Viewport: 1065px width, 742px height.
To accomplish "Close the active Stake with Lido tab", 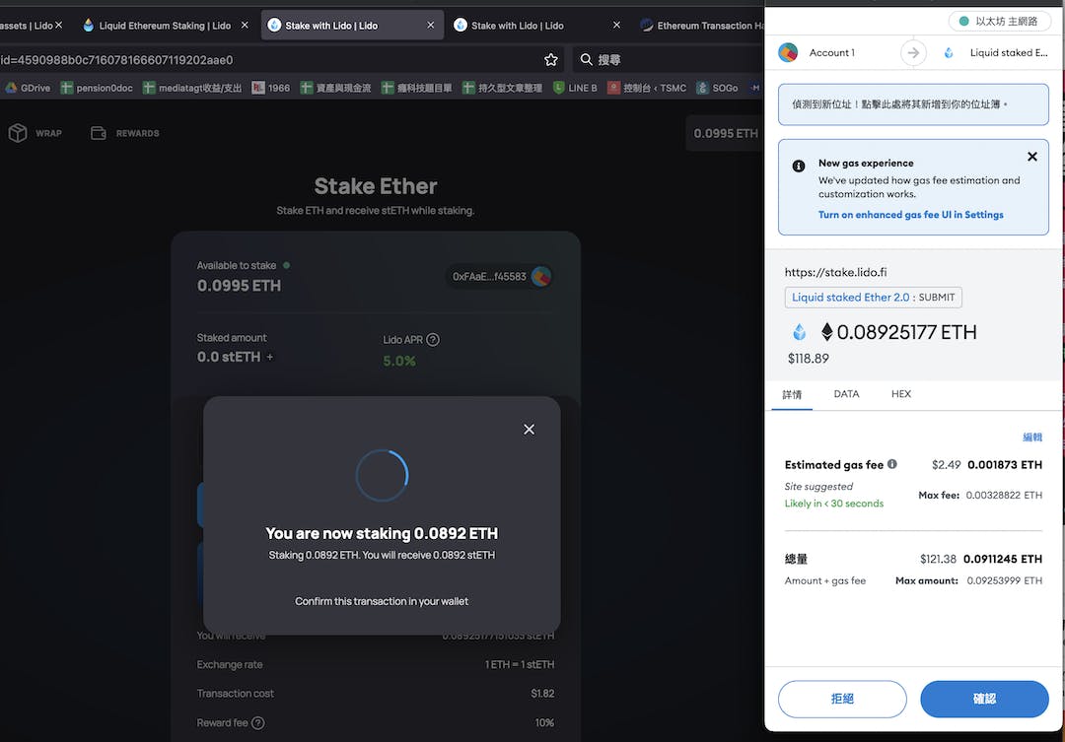I will 431,25.
